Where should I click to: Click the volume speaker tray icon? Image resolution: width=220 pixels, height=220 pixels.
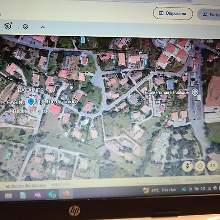pyautogui.click(x=203, y=189)
